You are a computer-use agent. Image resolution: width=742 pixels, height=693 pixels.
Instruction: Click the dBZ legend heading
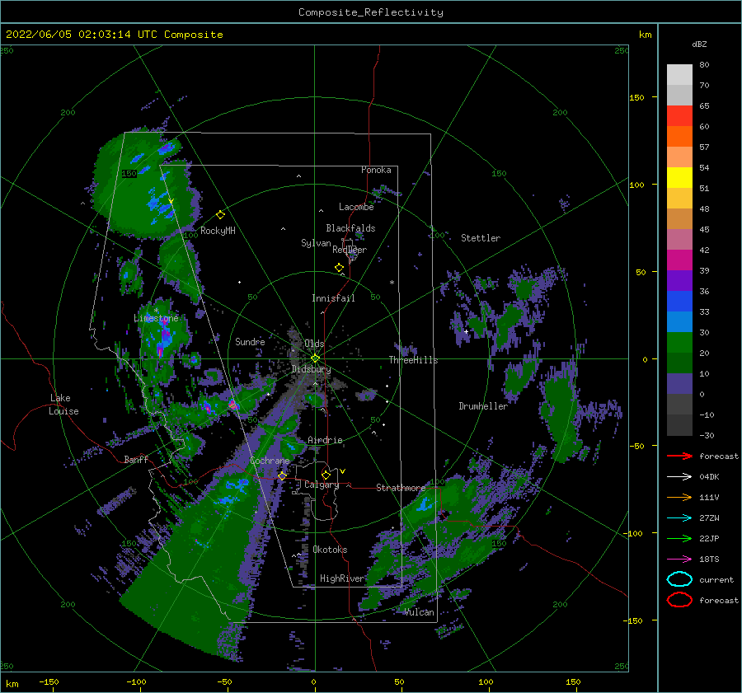[x=699, y=44]
